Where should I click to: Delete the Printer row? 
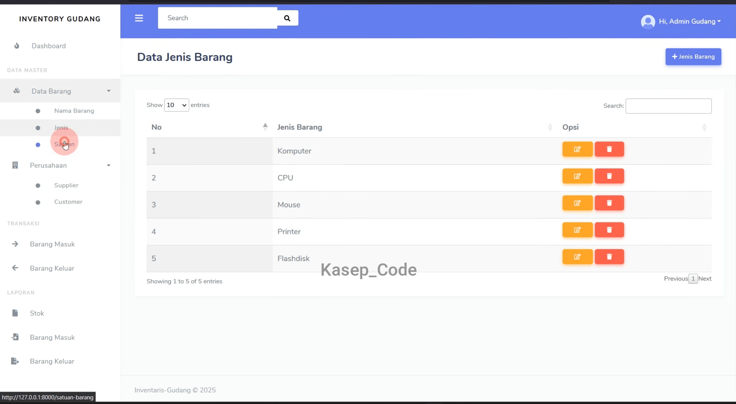(x=609, y=230)
